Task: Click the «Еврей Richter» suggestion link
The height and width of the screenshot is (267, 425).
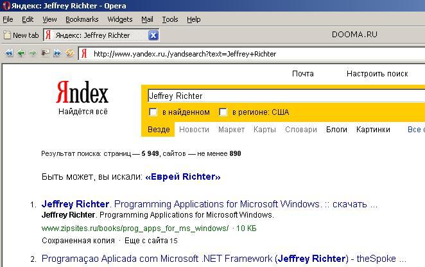Action: 183,177
